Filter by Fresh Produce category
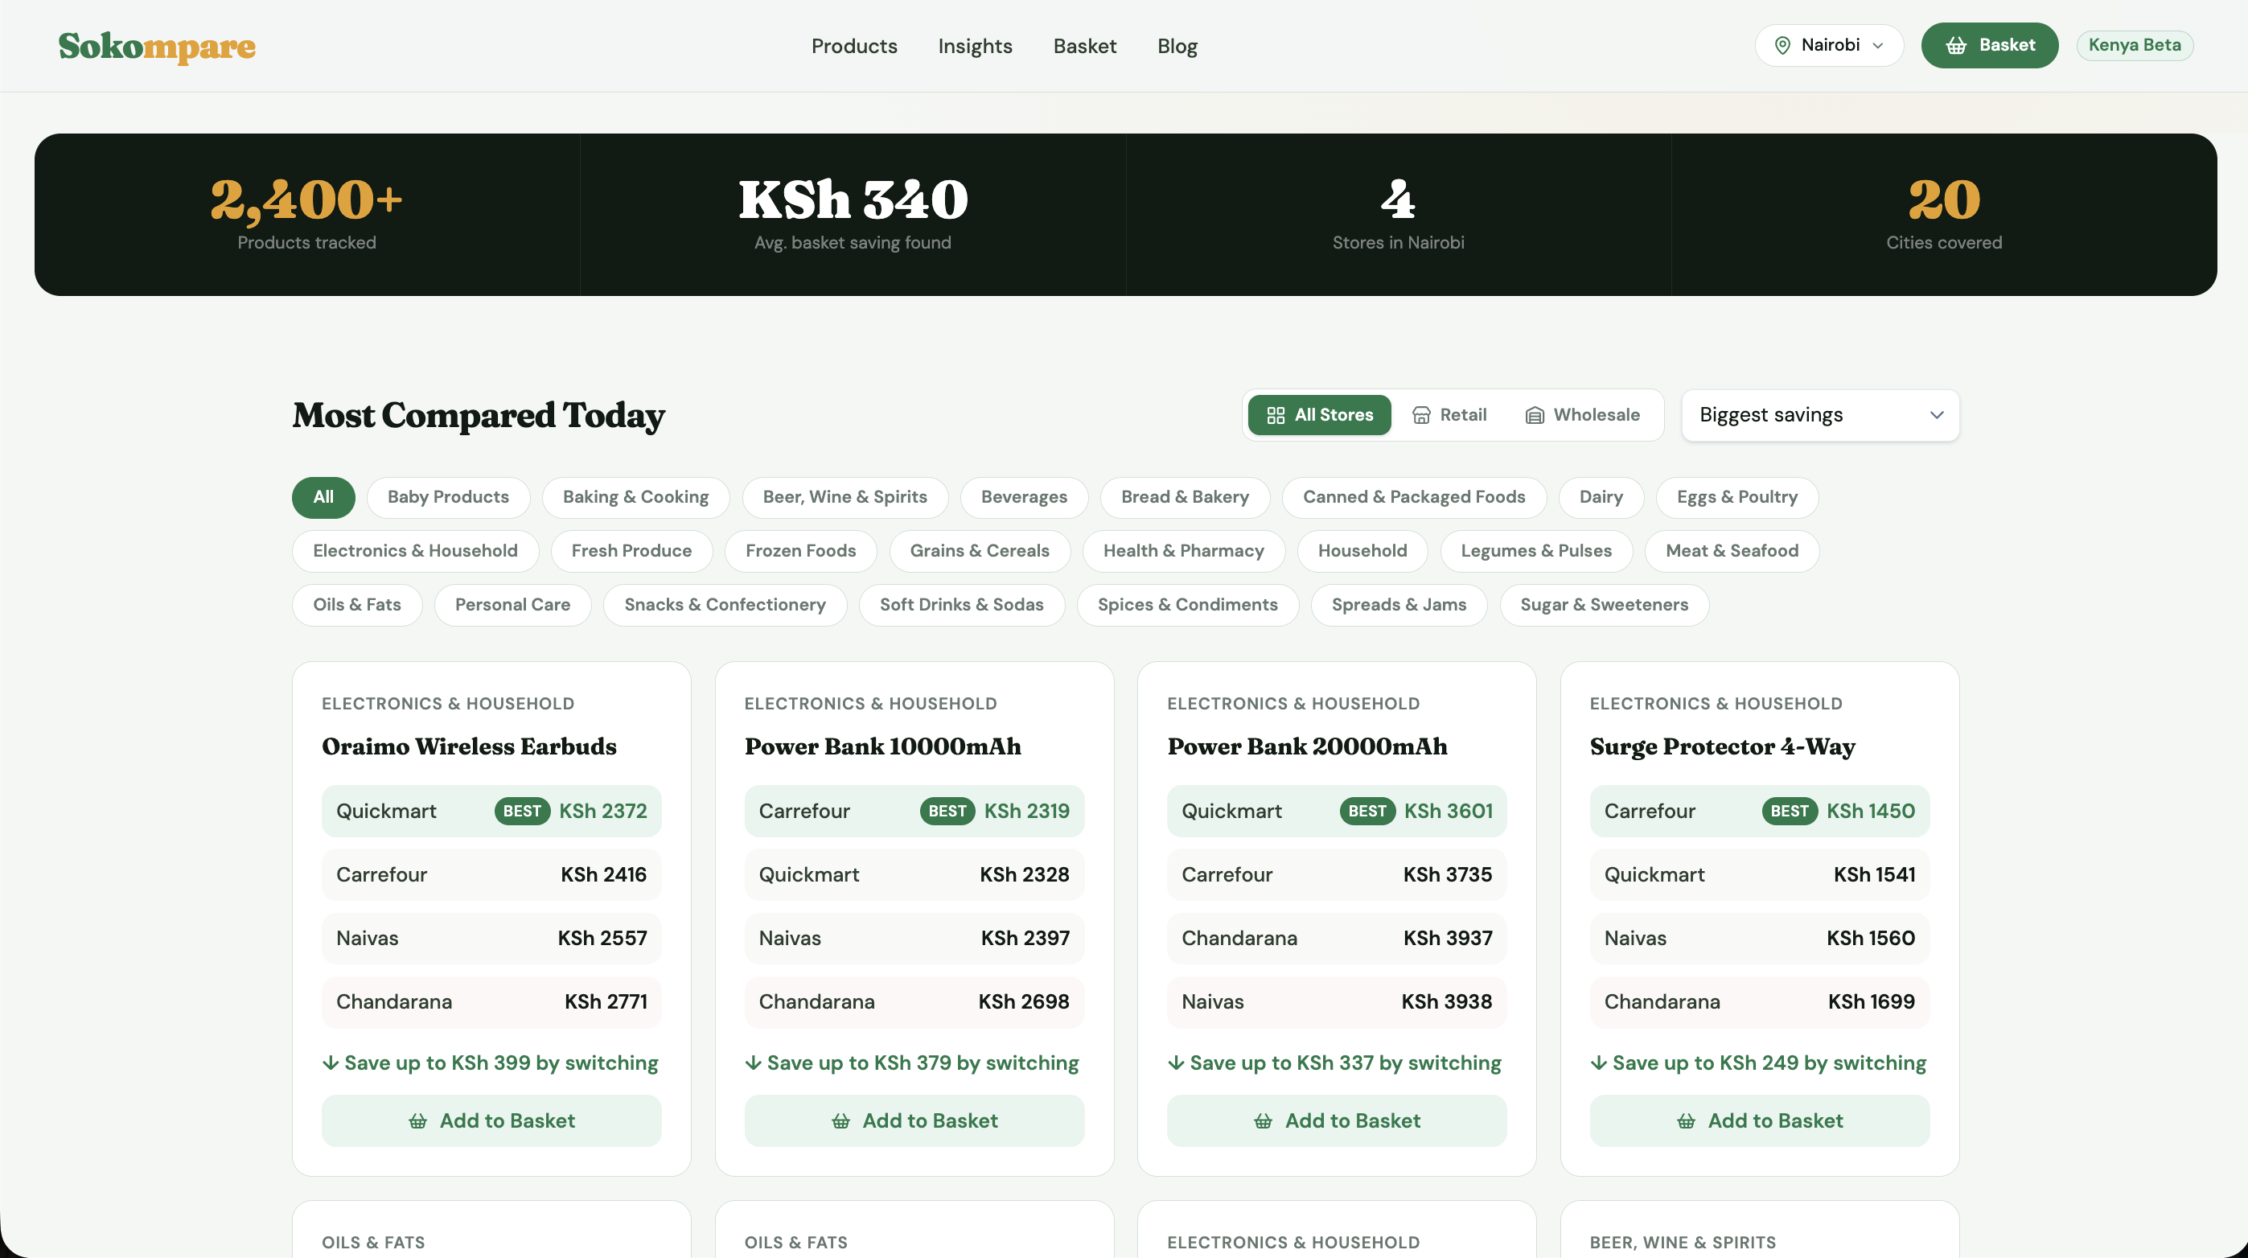The width and height of the screenshot is (2248, 1258). pyautogui.click(x=631, y=552)
